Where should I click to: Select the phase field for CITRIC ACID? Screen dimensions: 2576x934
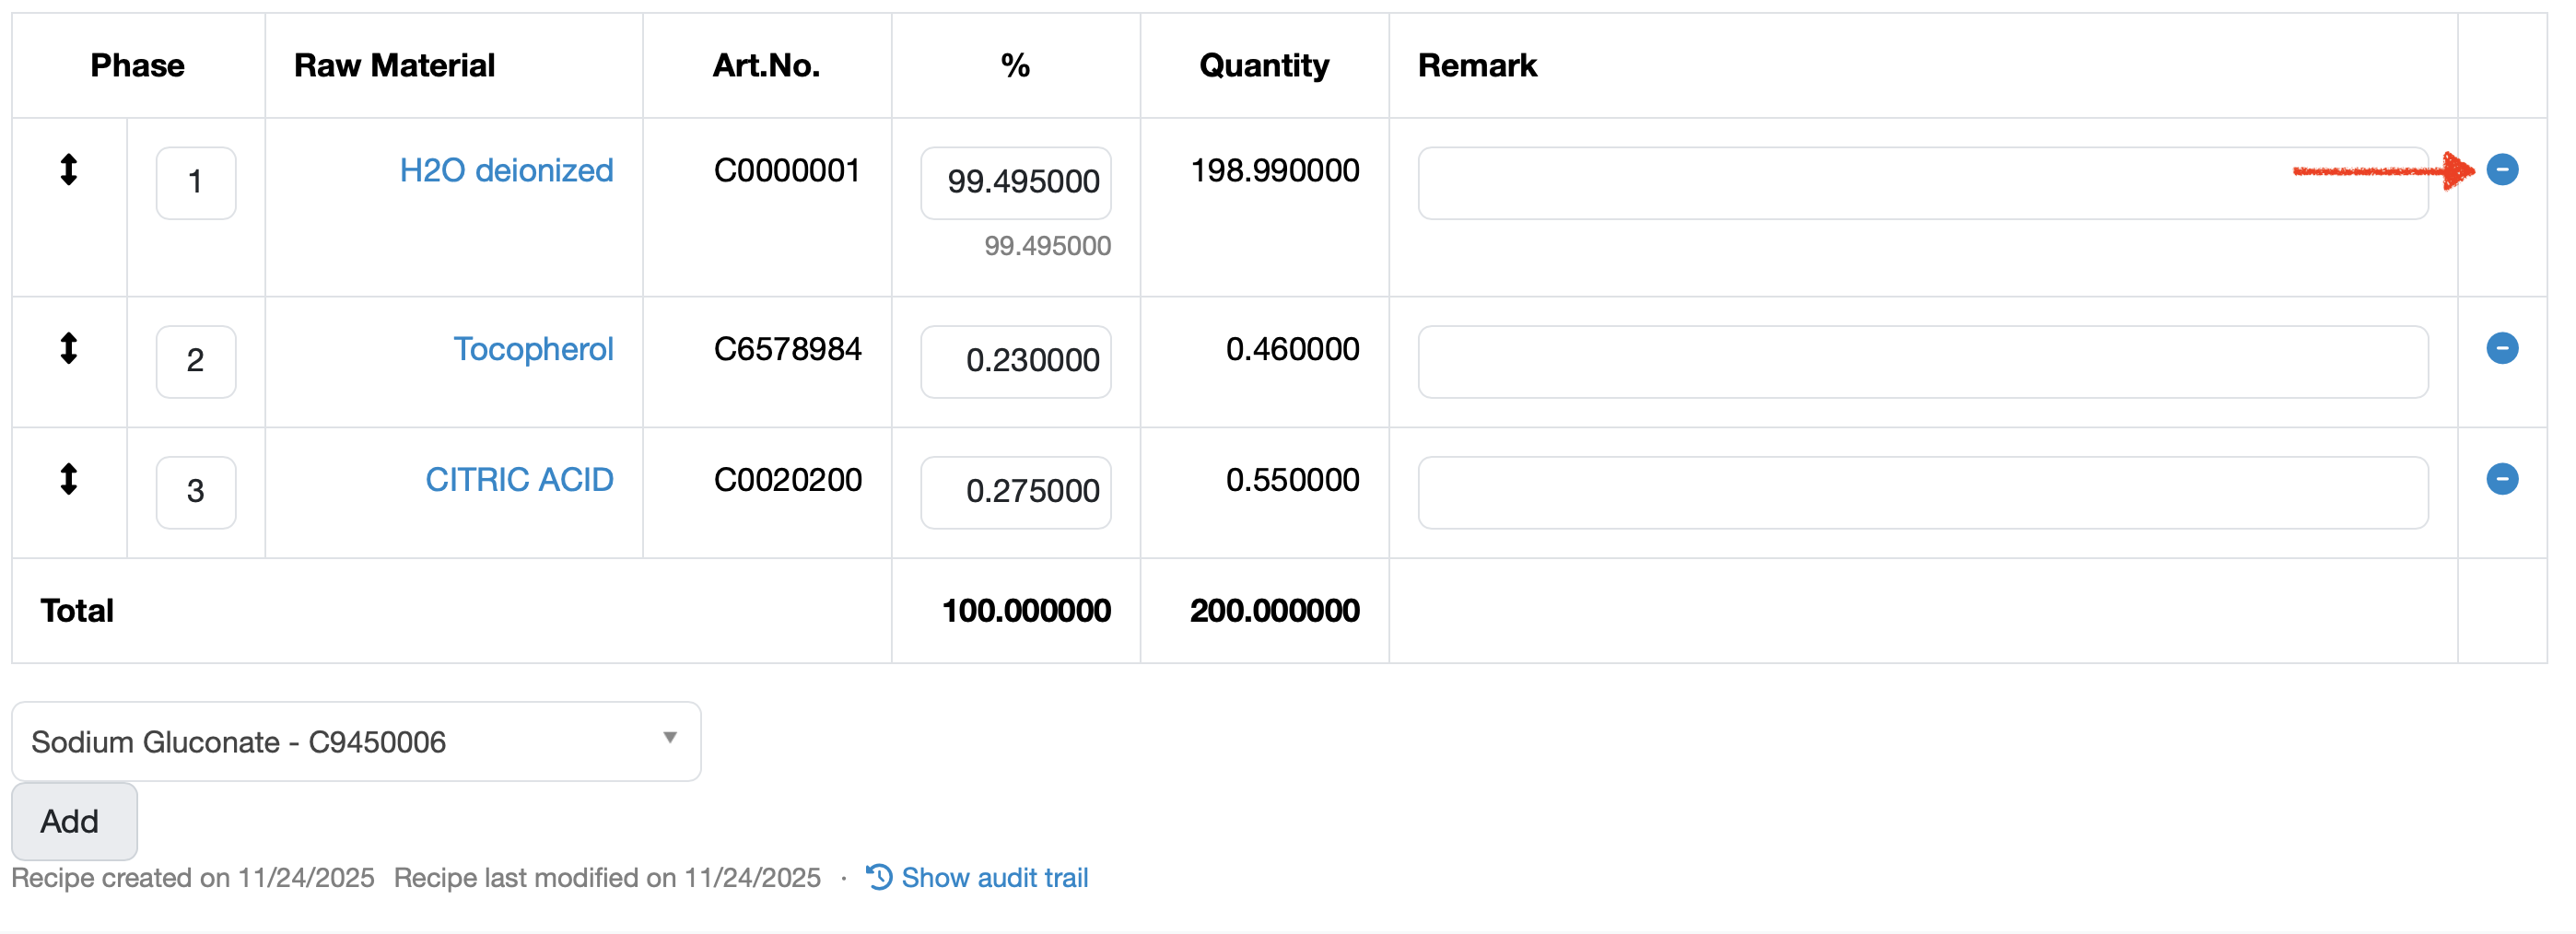(x=196, y=492)
